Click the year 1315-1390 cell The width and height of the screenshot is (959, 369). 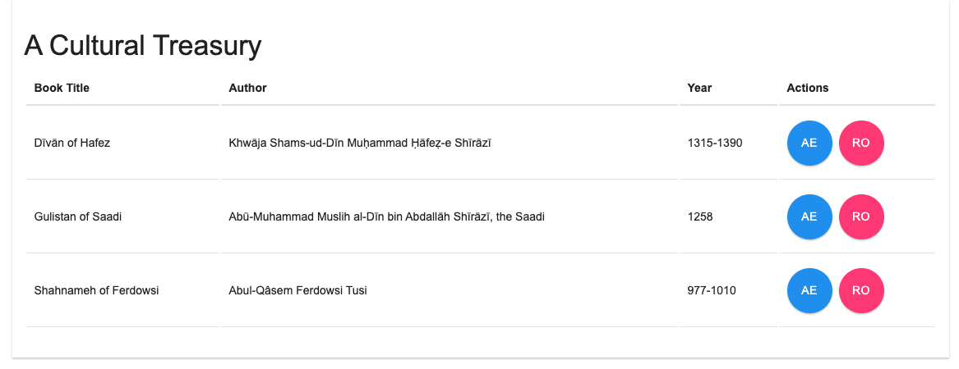714,143
